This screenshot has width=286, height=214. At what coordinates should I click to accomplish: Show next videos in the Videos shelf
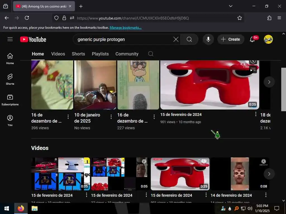click(269, 174)
